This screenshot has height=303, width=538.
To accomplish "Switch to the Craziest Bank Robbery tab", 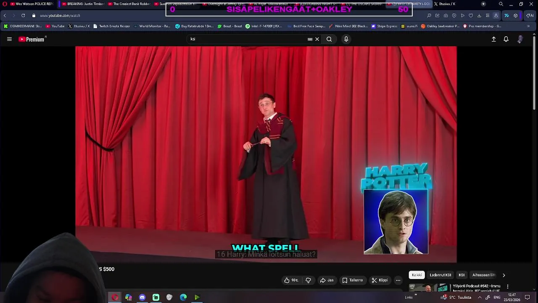I will 129,4.
